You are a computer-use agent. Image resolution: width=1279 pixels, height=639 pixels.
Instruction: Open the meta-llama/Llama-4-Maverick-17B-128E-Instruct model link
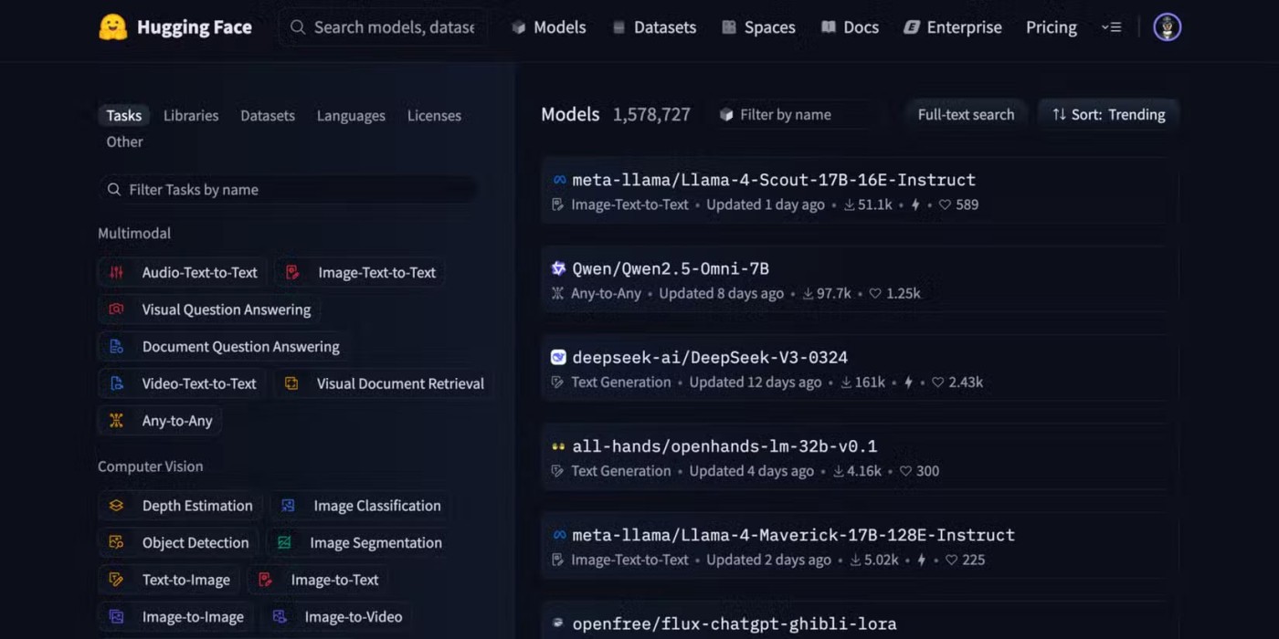tap(793, 535)
